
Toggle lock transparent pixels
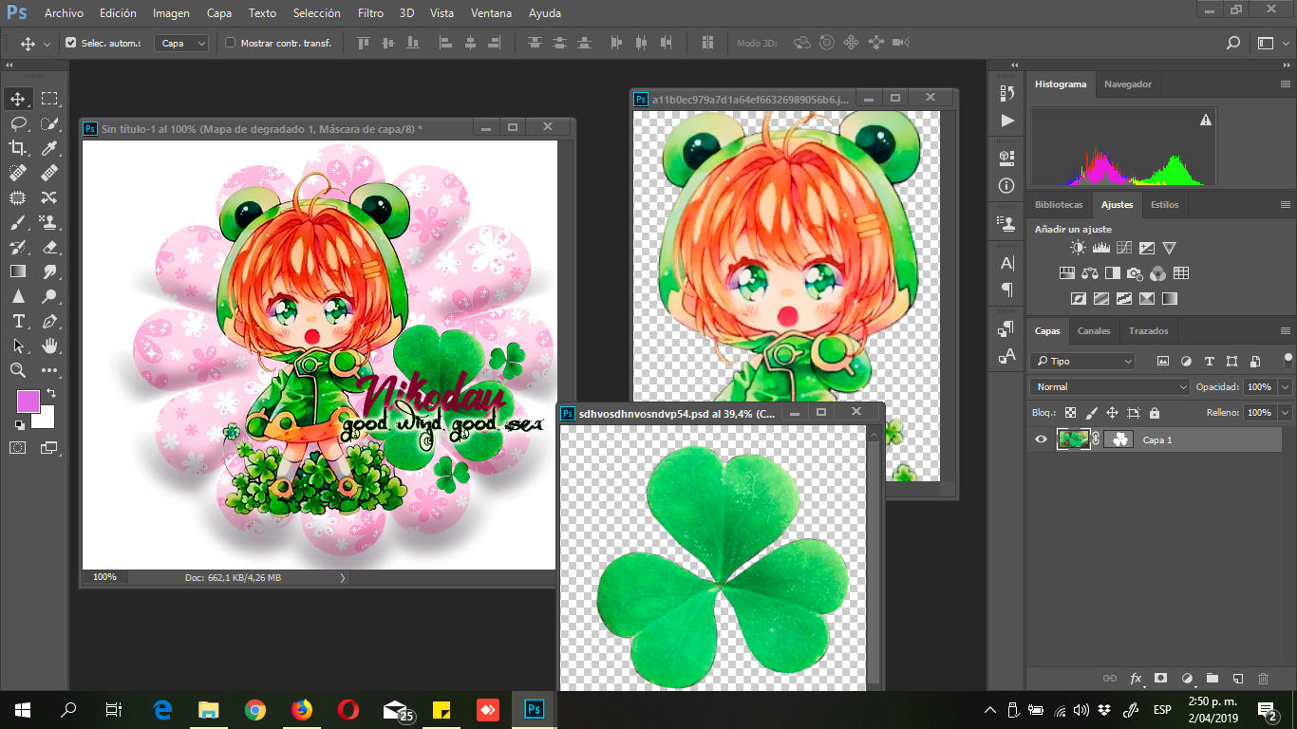1070,413
